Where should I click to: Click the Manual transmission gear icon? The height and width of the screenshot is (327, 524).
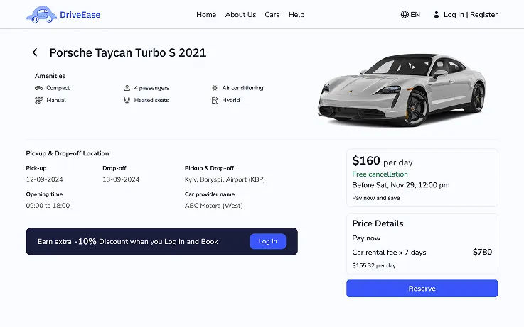point(39,100)
